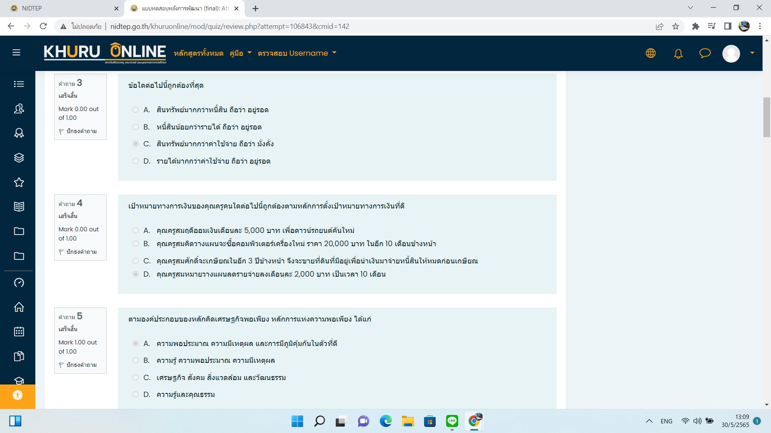771x433 pixels.
Task: Open user profile dropdown arrow
Action: 752,53
